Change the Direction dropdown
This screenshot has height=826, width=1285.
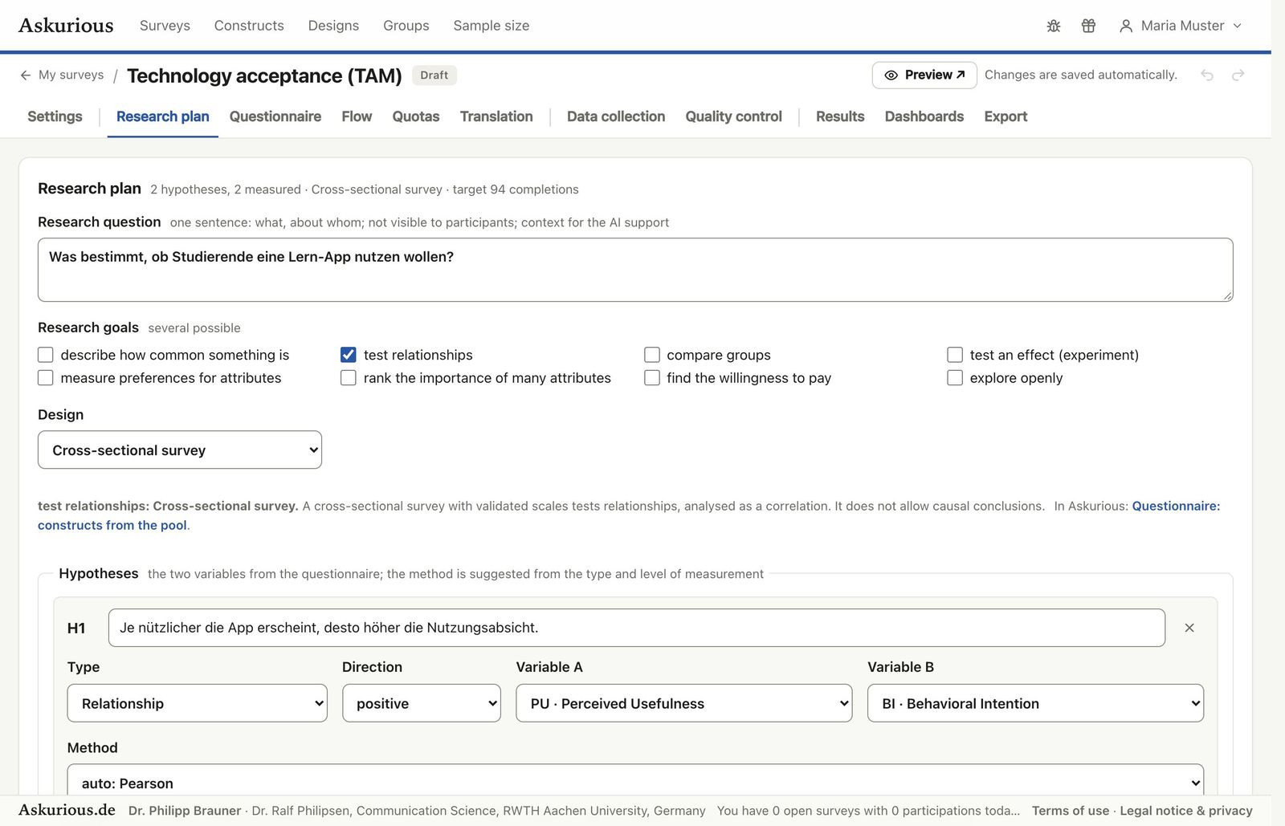pos(422,703)
